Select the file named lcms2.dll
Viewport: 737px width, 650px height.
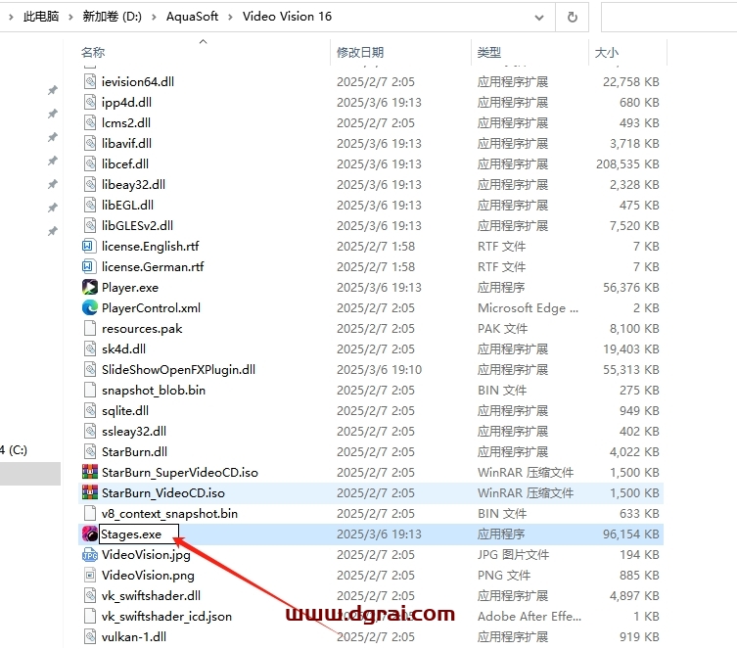click(x=126, y=122)
